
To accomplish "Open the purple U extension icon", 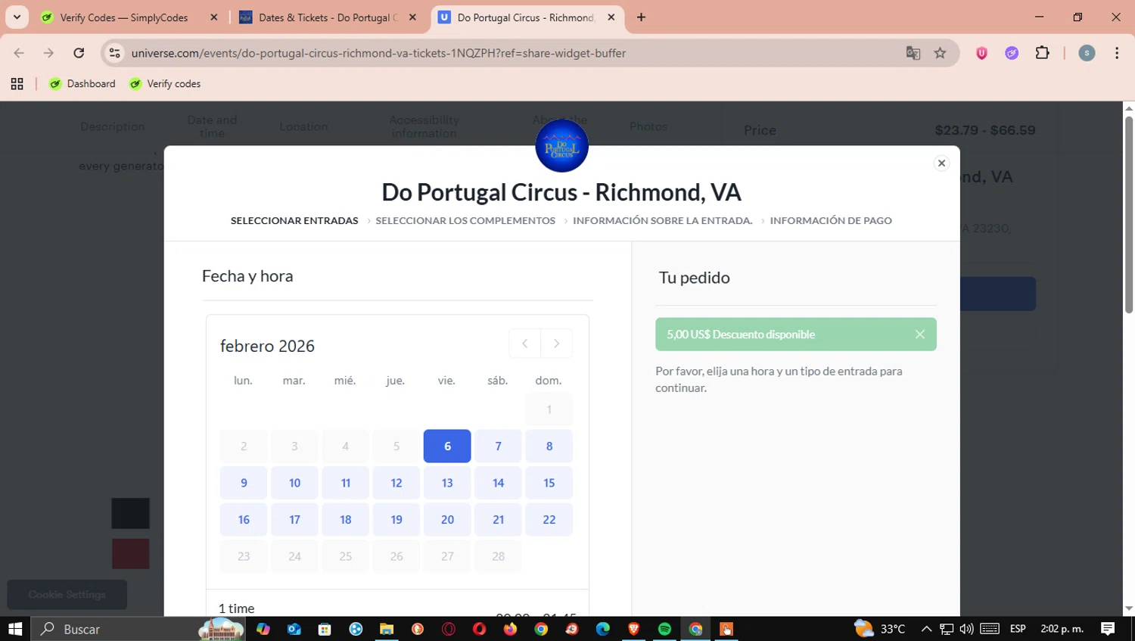I will (x=981, y=53).
